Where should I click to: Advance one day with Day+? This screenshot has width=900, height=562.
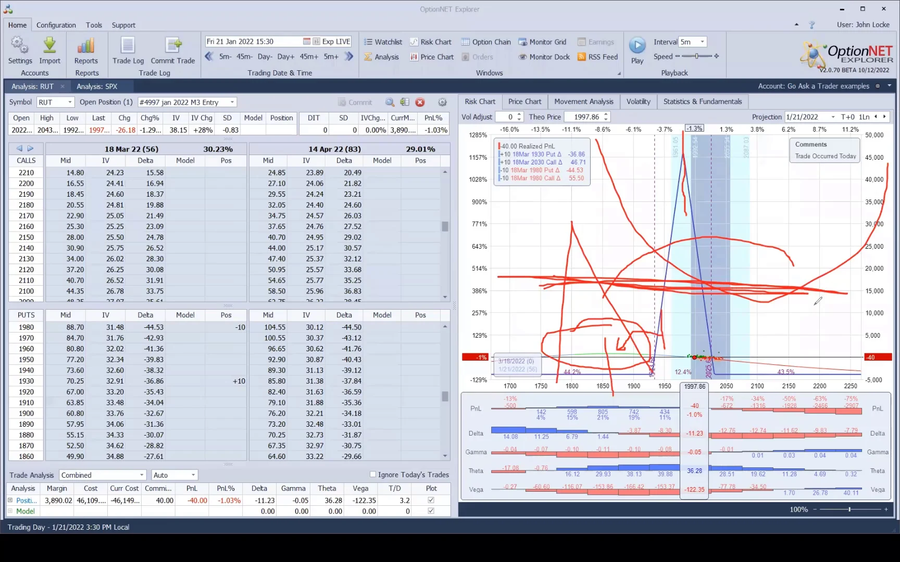coord(286,57)
